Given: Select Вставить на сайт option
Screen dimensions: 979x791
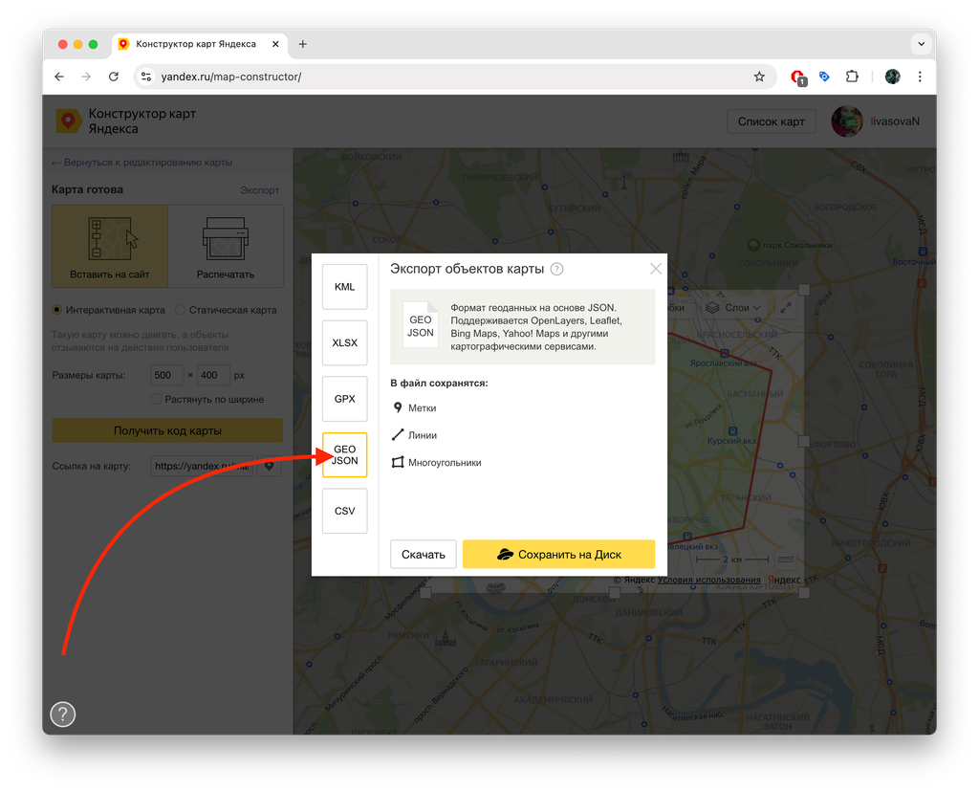Looking at the screenshot, I should (110, 246).
